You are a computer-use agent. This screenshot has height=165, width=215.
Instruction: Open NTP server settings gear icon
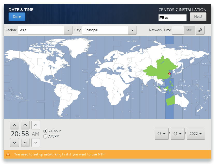pos(200,30)
